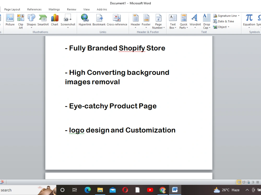261x195 pixels.
Task: Open the Mailings tab
Action: coord(54,9)
